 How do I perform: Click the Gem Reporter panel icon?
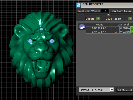point(78,5)
